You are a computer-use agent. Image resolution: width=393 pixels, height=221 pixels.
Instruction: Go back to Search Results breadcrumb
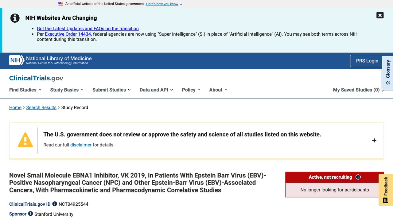pos(41,107)
